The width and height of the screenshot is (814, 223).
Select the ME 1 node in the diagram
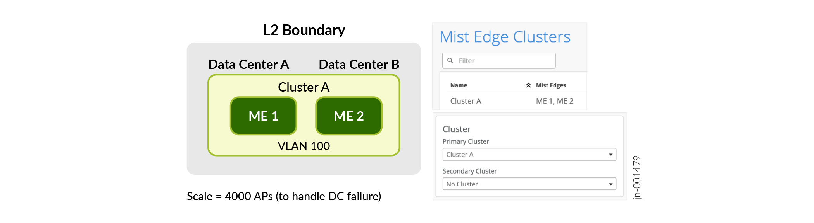(x=264, y=115)
